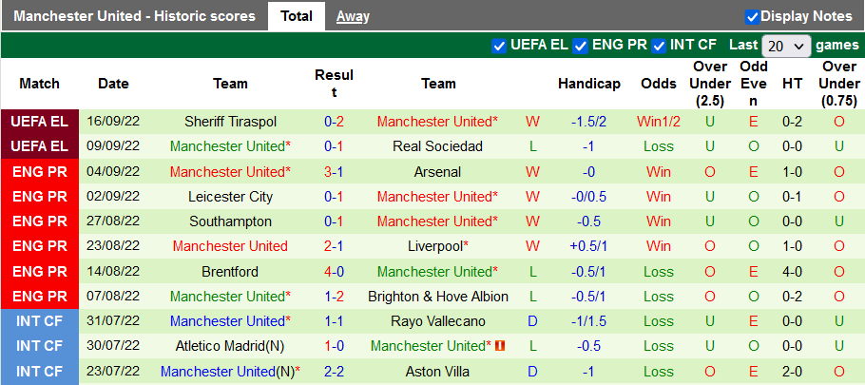Uncheck the ENG PR filter checkbox
Image resolution: width=865 pixels, height=385 pixels.
(x=580, y=45)
